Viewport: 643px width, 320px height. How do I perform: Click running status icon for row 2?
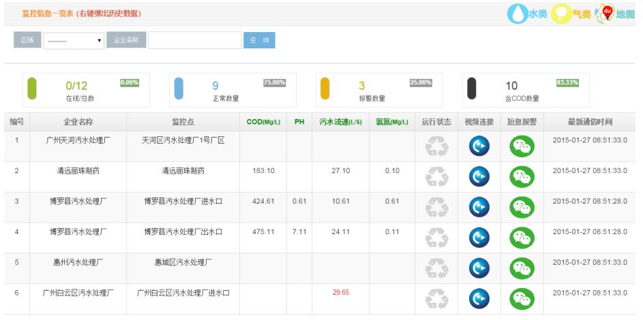click(436, 176)
